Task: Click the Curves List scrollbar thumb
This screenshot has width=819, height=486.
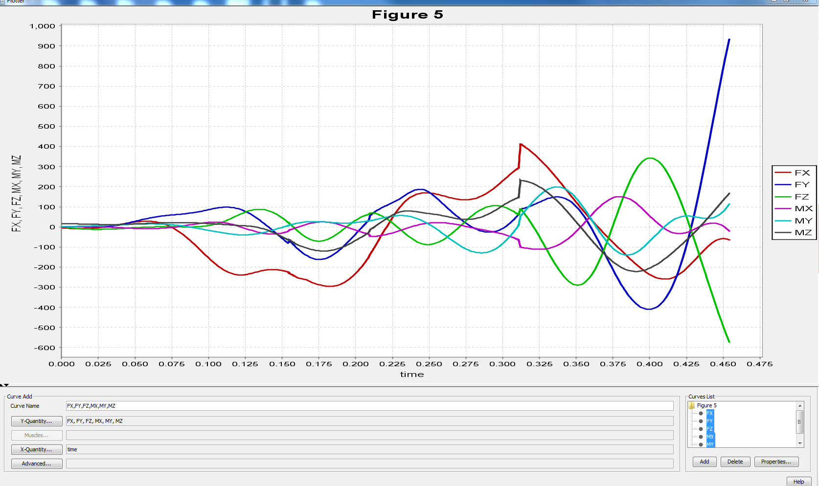Action: 800,422
